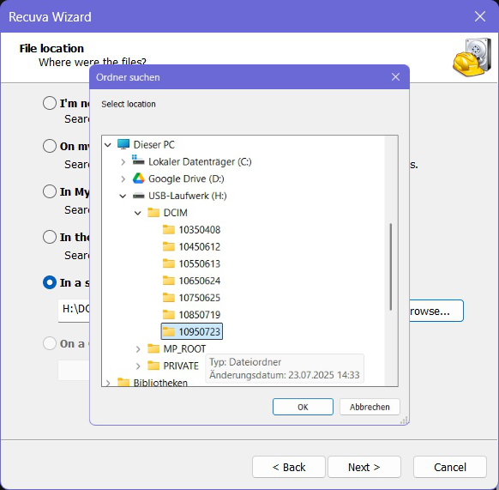The image size is (499, 490).
Task: Click the Lokaler Datenträger (C:) drive icon
Action: (x=138, y=160)
